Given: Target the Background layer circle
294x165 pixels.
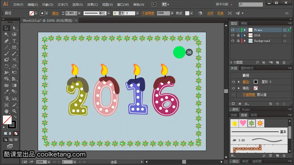Looking at the screenshot, I should [x=285, y=41].
